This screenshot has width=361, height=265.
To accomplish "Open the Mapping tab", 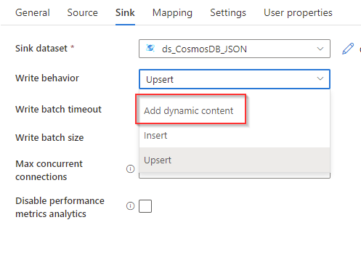I will coord(172,12).
